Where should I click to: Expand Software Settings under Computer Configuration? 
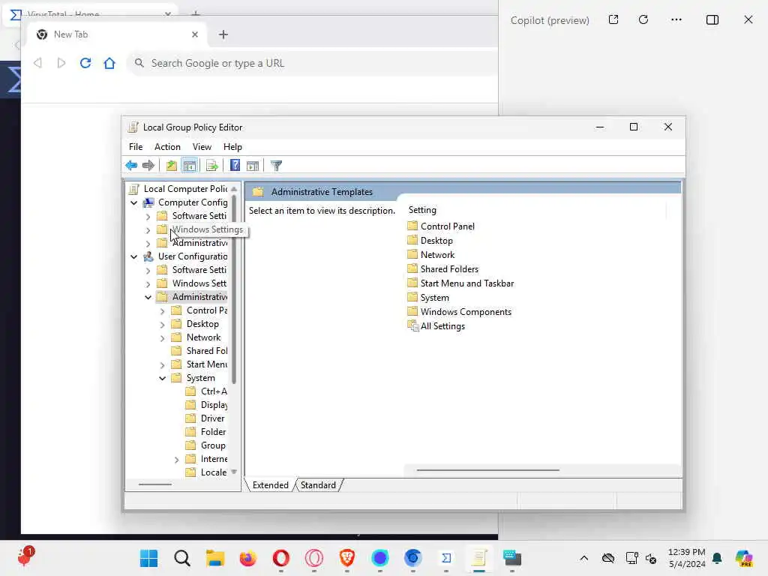coord(148,216)
